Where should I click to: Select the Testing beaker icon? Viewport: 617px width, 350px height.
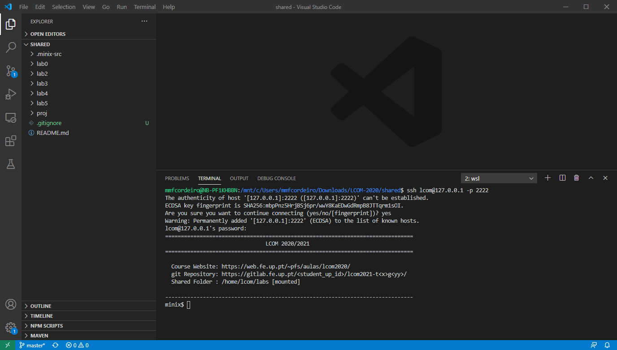tap(11, 164)
